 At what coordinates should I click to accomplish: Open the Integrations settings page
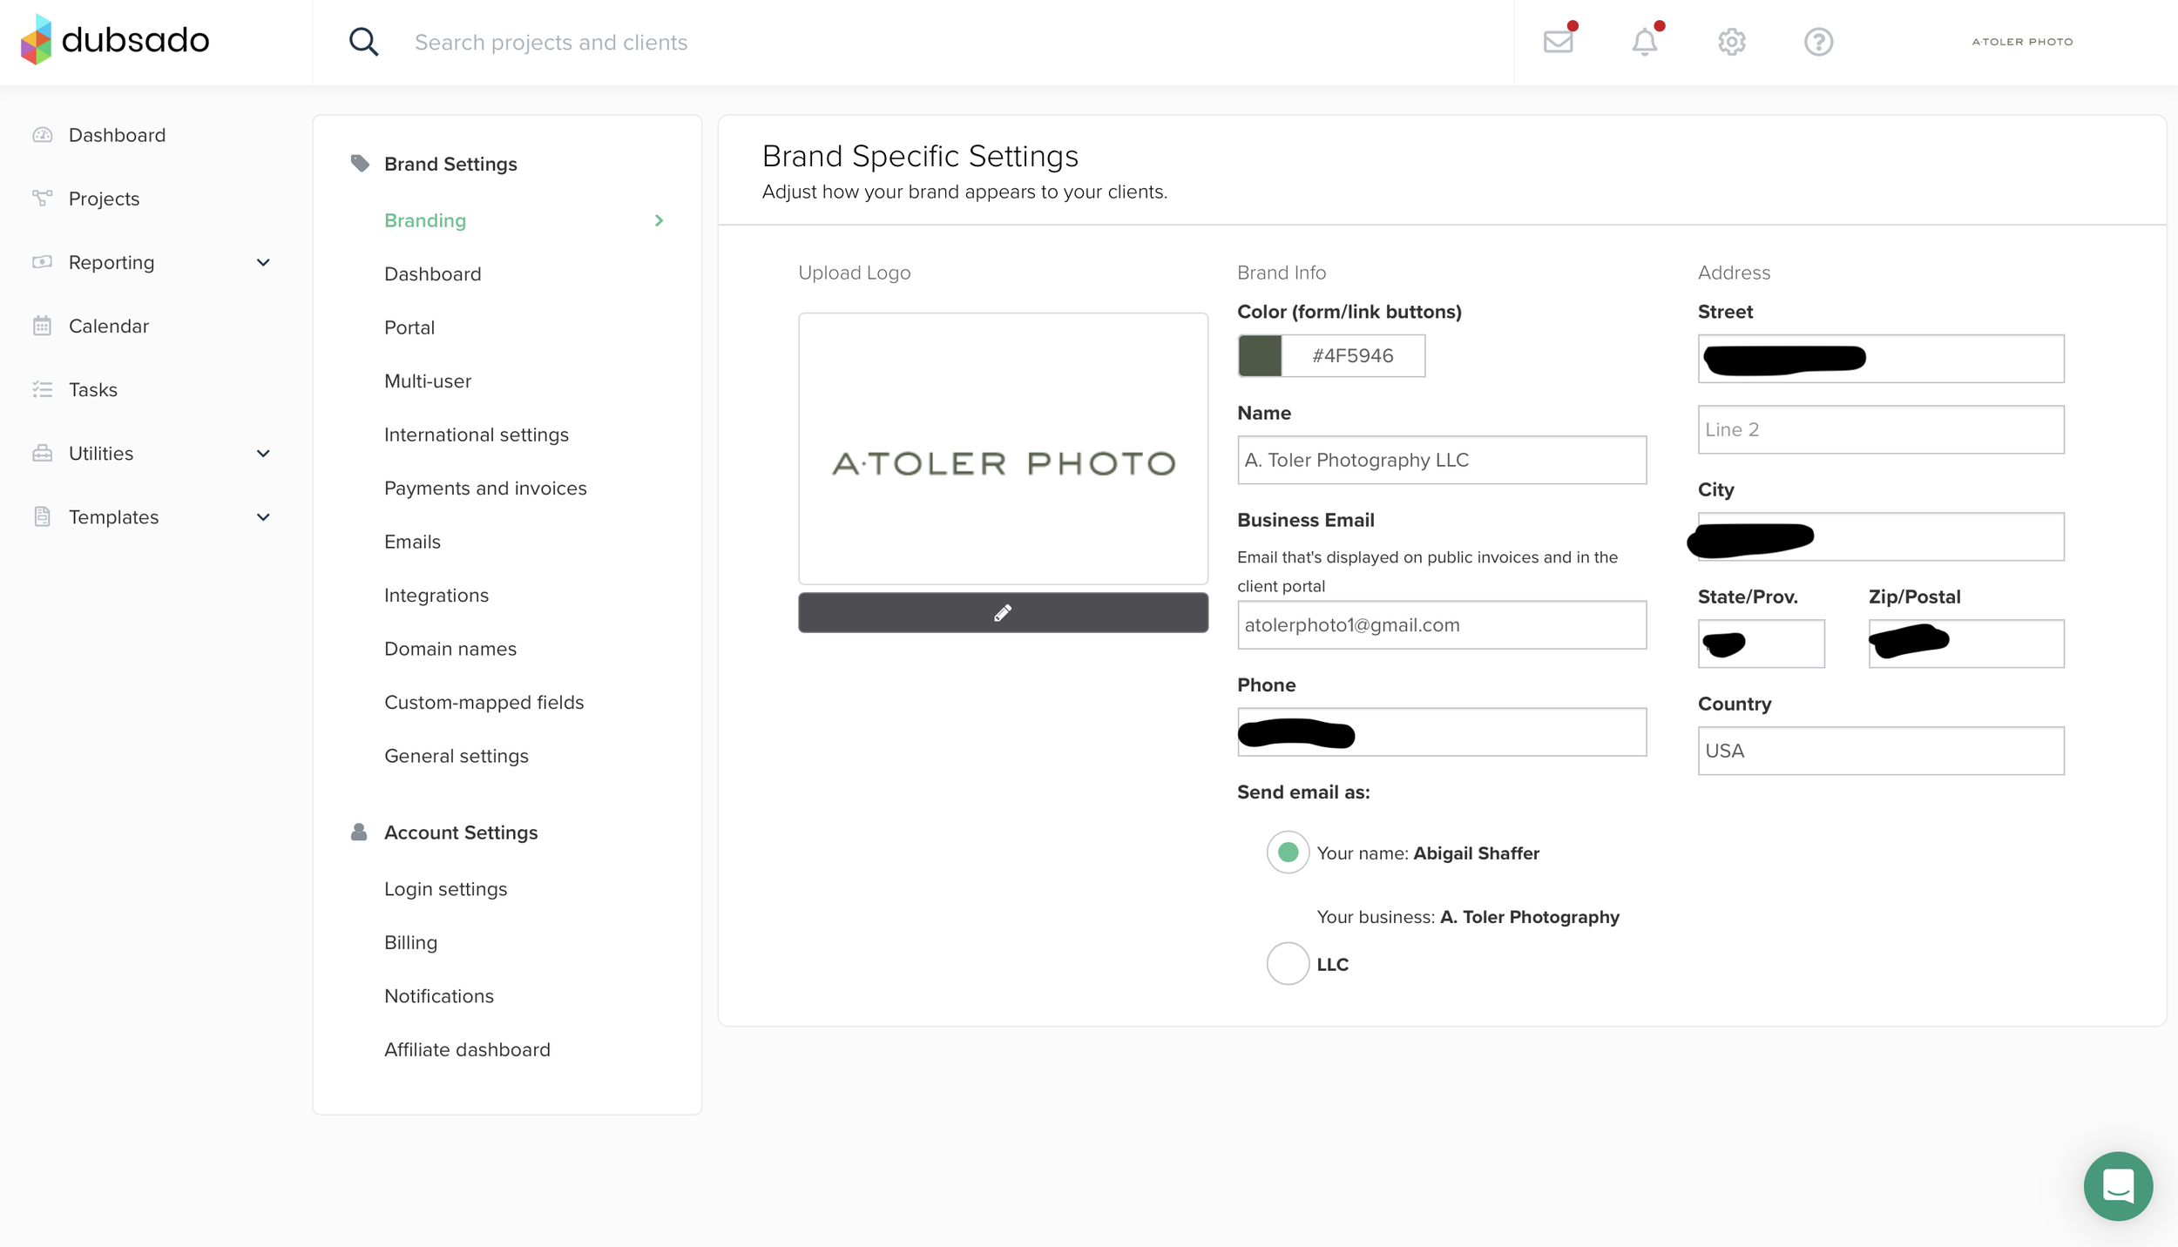coord(436,595)
